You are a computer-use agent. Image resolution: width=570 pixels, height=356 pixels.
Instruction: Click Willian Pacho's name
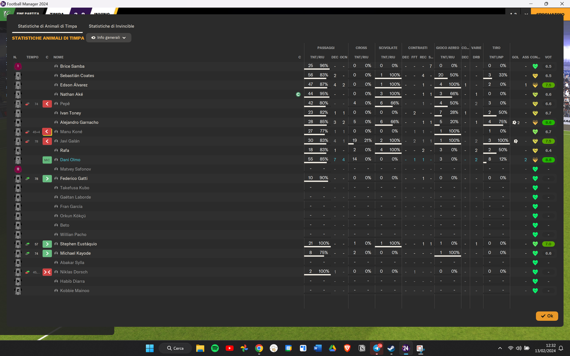[73, 235]
